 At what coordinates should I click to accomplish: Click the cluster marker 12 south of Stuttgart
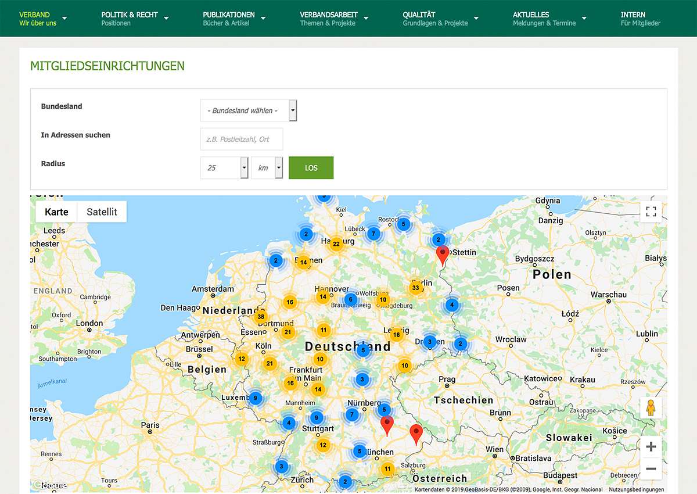point(323,445)
